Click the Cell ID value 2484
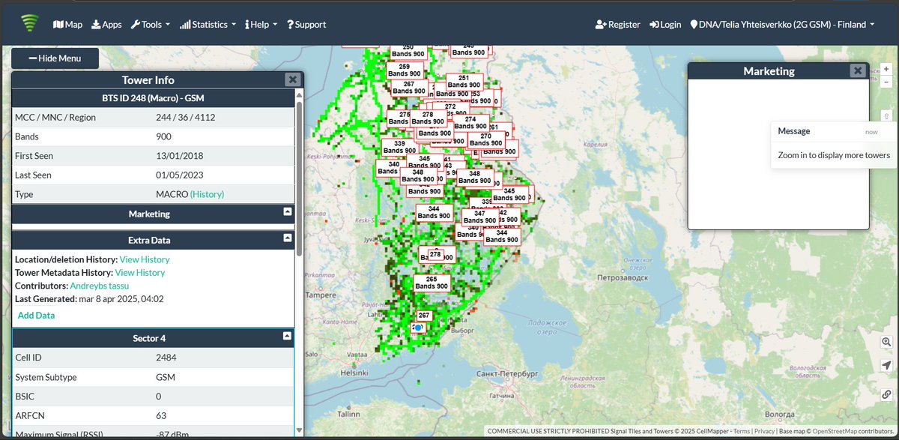 (166, 358)
